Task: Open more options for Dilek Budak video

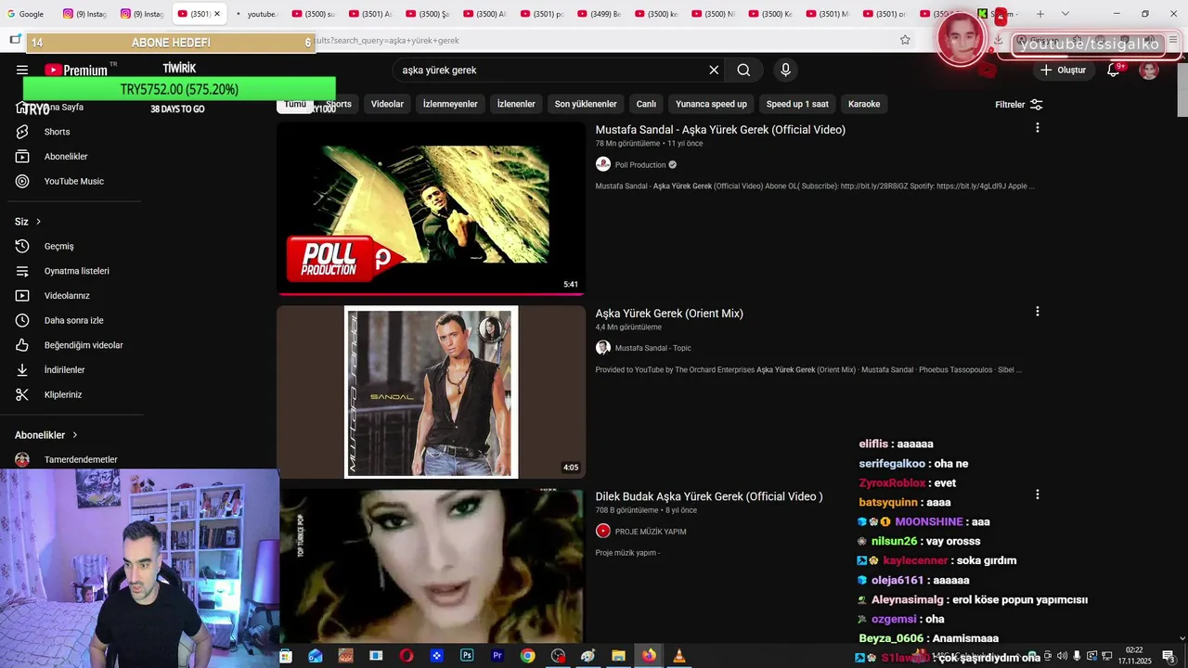Action: pyautogui.click(x=1037, y=495)
